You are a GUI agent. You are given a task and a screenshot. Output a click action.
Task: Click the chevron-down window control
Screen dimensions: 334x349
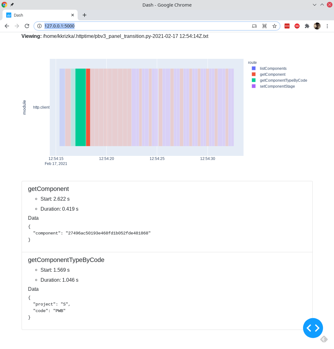point(314,5)
